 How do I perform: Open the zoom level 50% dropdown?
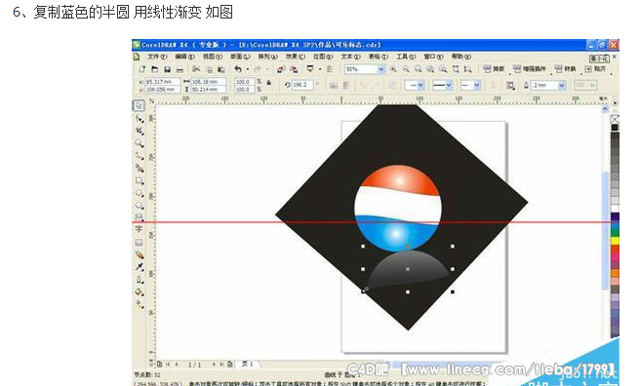(x=380, y=69)
